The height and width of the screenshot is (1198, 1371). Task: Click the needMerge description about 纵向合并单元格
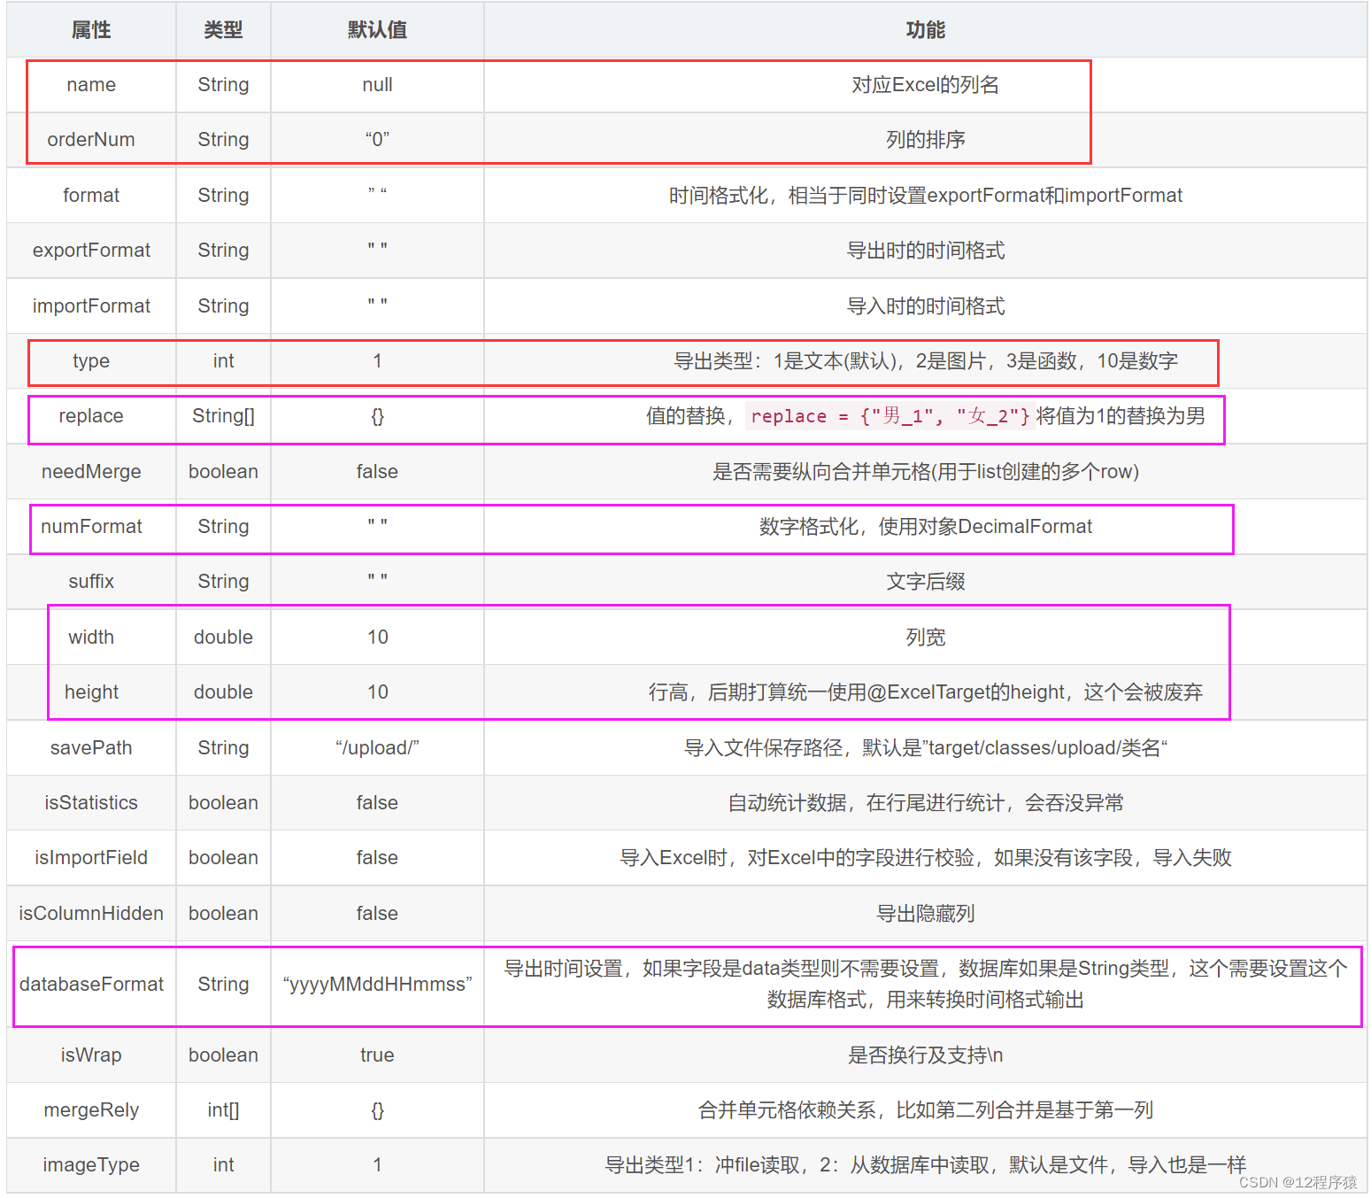[x=925, y=472]
